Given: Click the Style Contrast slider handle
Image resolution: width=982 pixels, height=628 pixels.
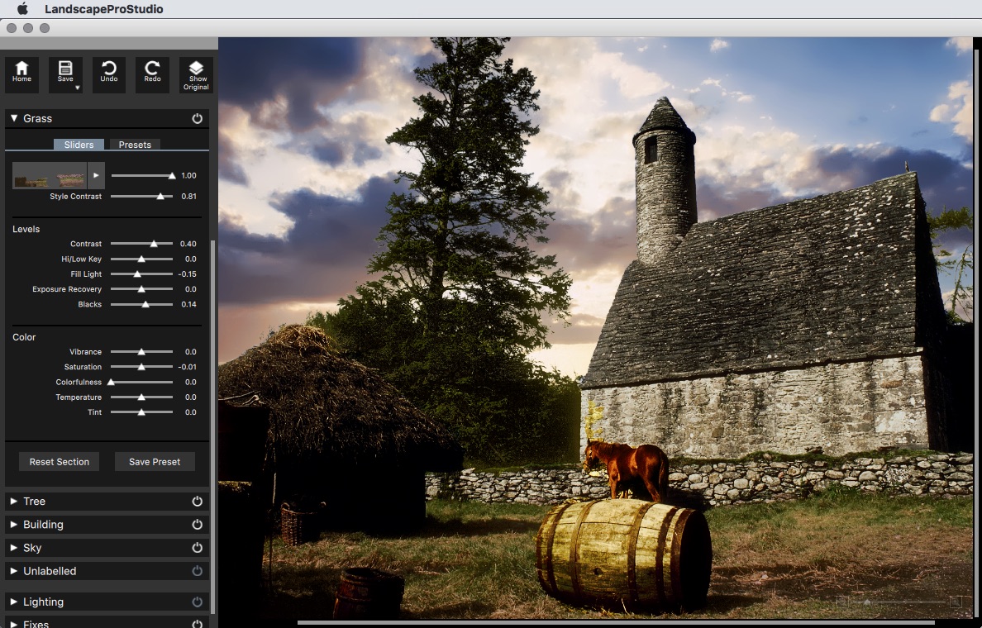Looking at the screenshot, I should click(x=160, y=197).
